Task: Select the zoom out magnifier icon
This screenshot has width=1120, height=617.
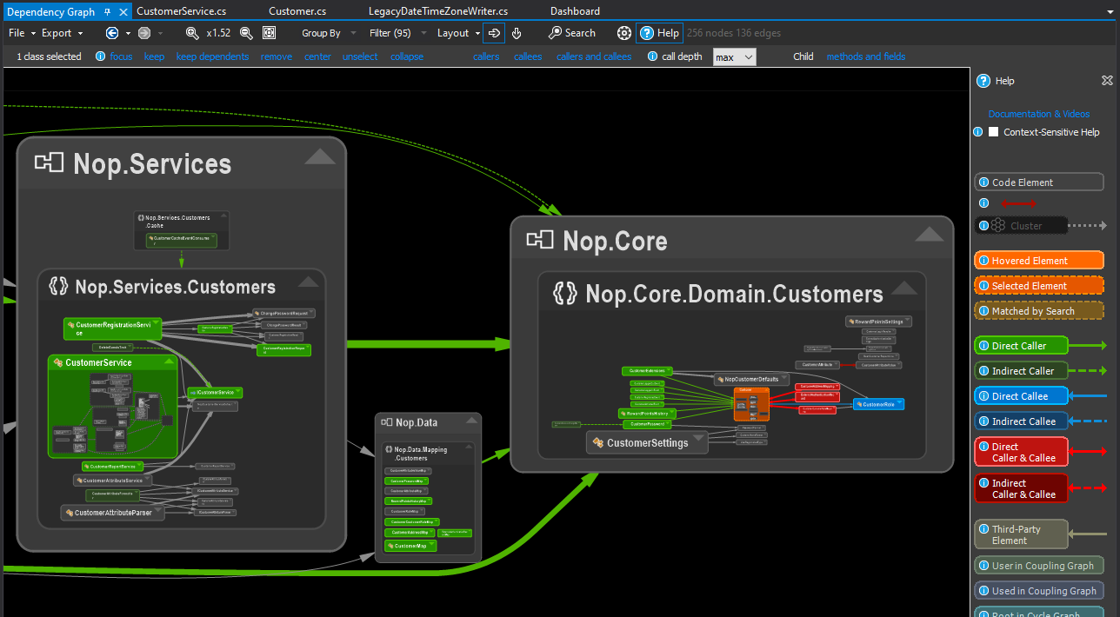Action: coord(247,33)
